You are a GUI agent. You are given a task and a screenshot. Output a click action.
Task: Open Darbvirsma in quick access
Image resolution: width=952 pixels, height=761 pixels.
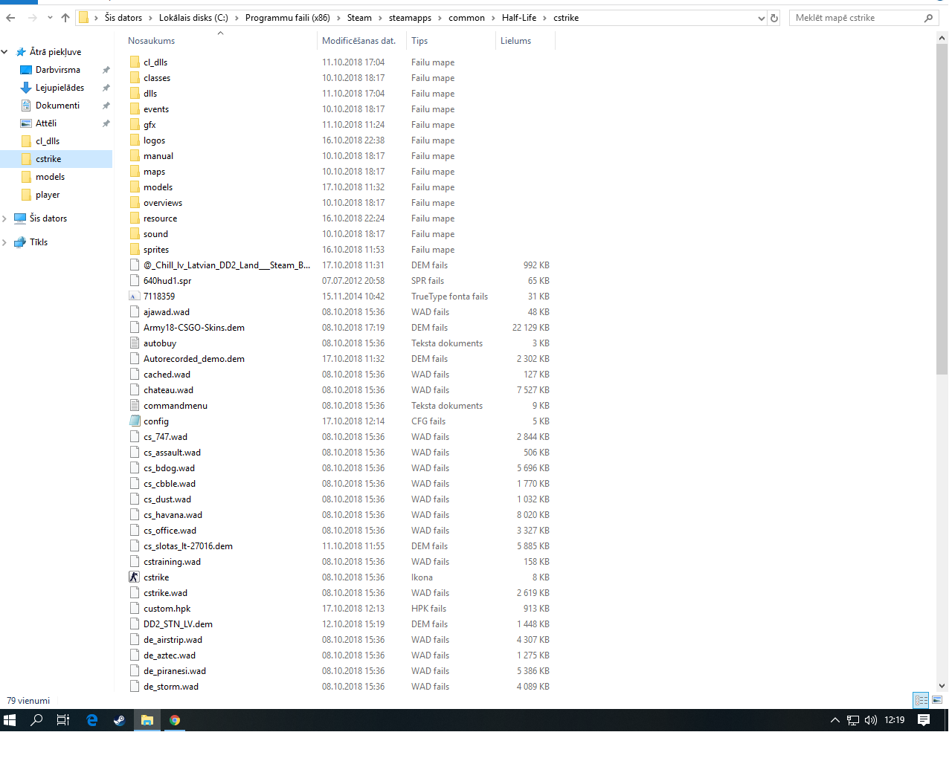tap(58, 70)
